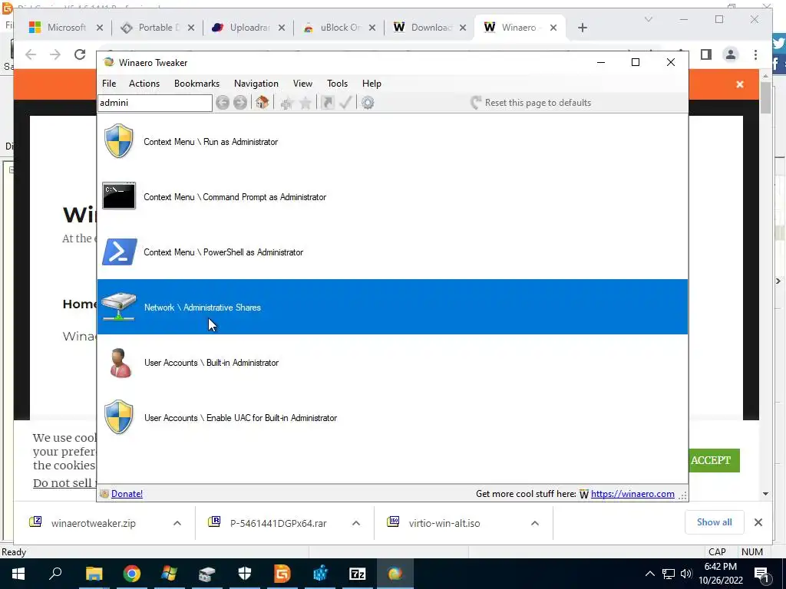Switch to the uBlock Origin Chrome tab

[x=339, y=28]
